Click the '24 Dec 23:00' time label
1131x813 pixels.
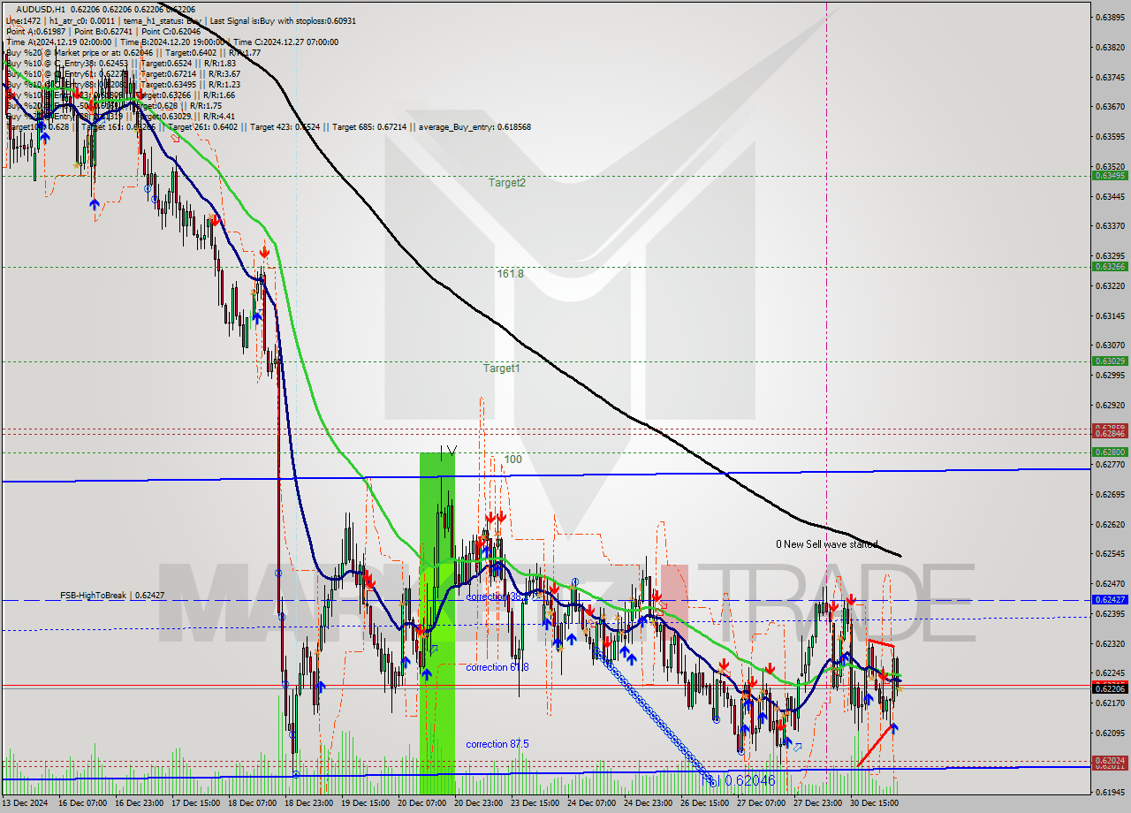[649, 804]
